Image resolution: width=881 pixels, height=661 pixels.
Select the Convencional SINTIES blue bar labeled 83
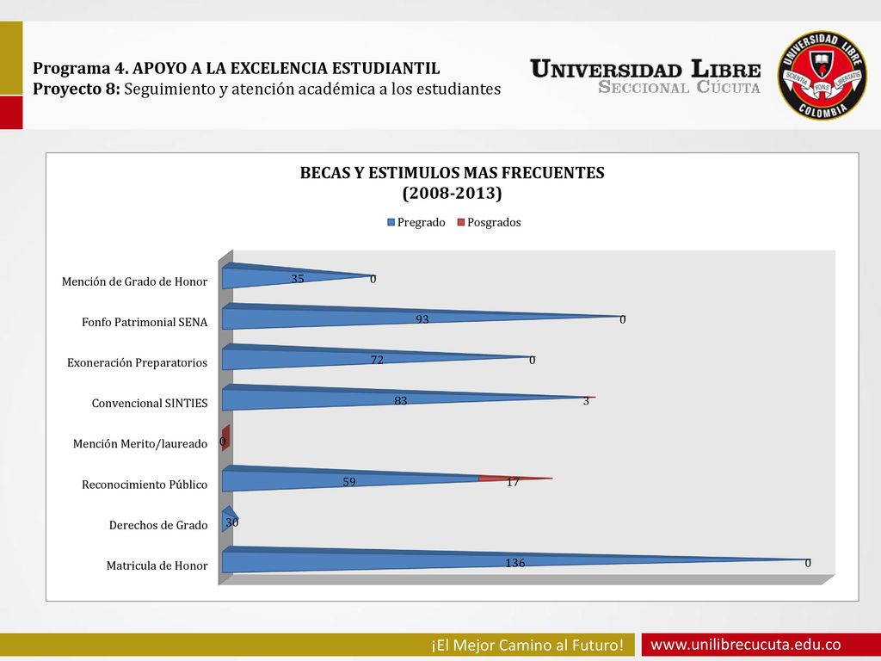pyautogui.click(x=404, y=397)
